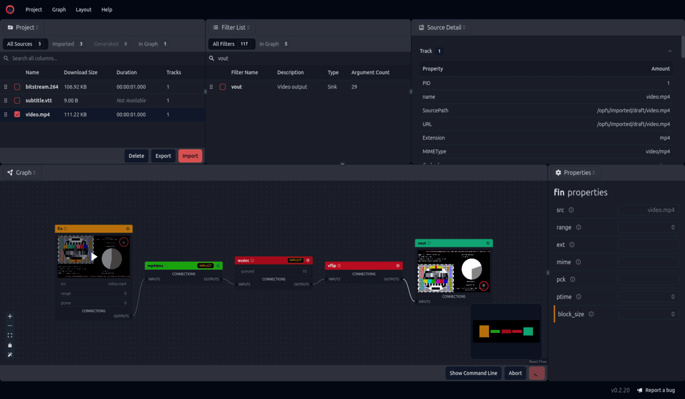The height and width of the screenshot is (399, 685).
Task: Collapse the Track 1 section
Action: point(670,51)
